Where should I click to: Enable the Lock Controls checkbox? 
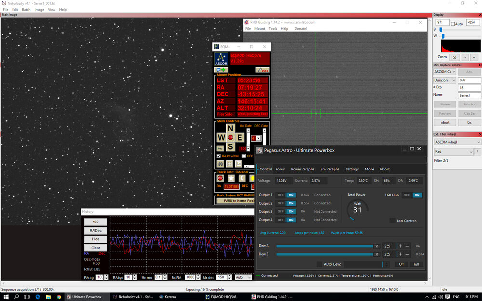pos(393,221)
